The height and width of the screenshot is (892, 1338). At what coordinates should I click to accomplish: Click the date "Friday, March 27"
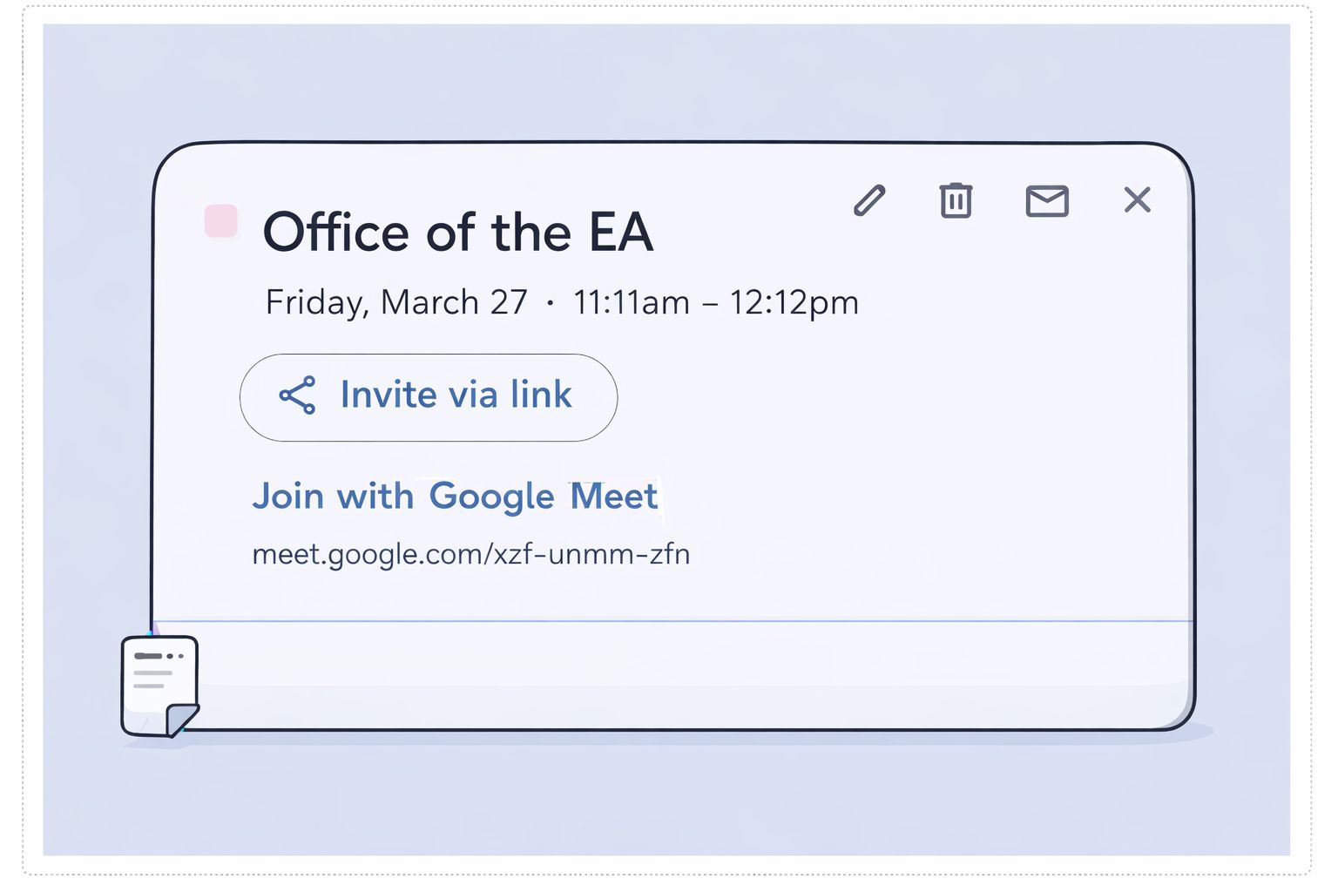point(396,302)
